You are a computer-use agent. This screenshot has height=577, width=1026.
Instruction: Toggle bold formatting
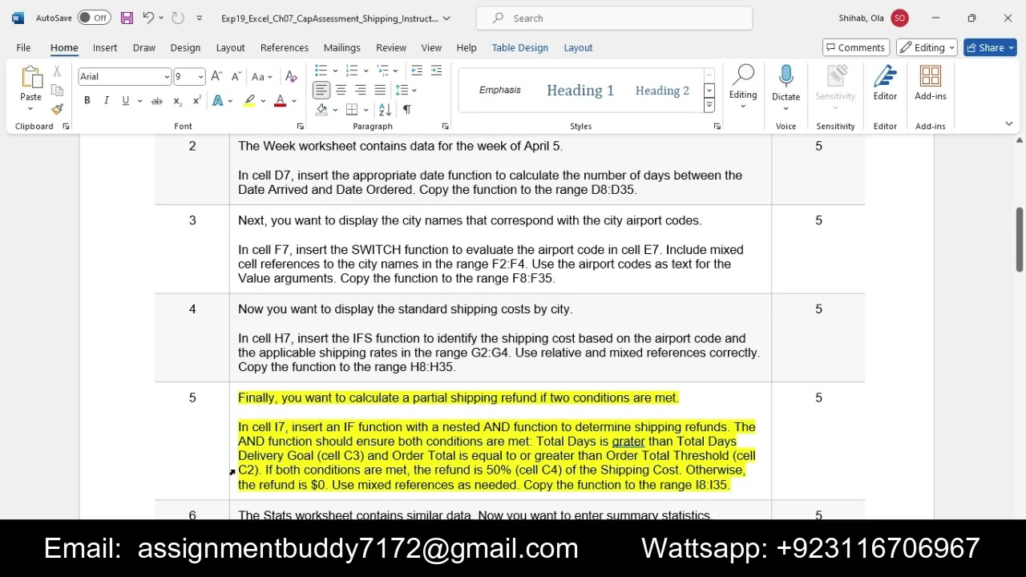[x=87, y=101]
